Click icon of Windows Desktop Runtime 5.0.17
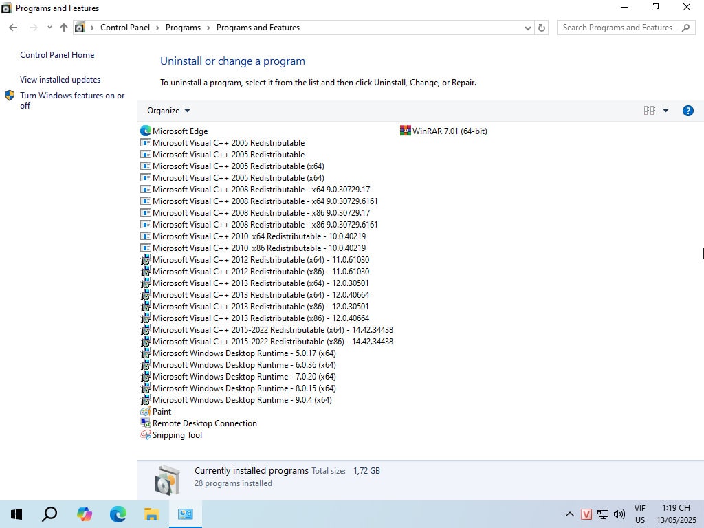This screenshot has width=704, height=528. pos(146,353)
